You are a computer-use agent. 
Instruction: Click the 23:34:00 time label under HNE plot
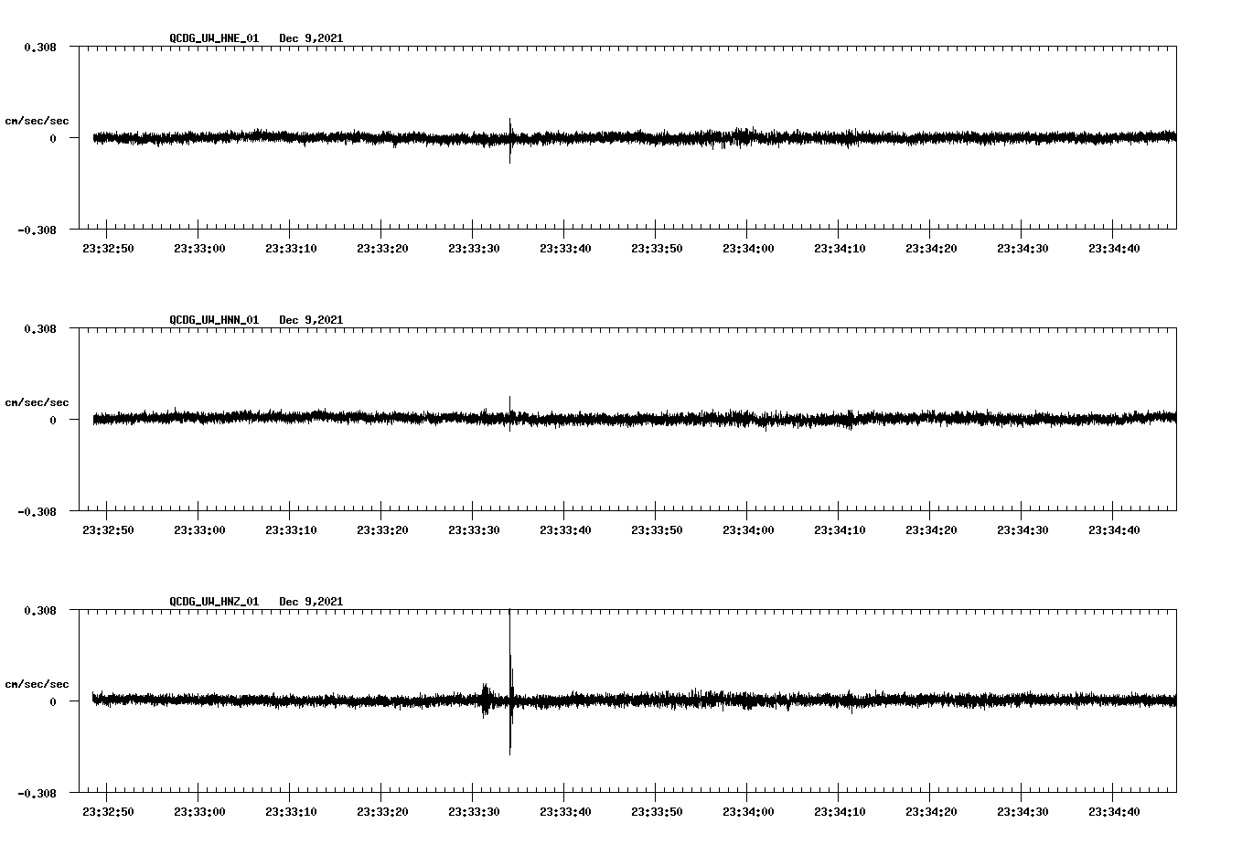point(748,249)
